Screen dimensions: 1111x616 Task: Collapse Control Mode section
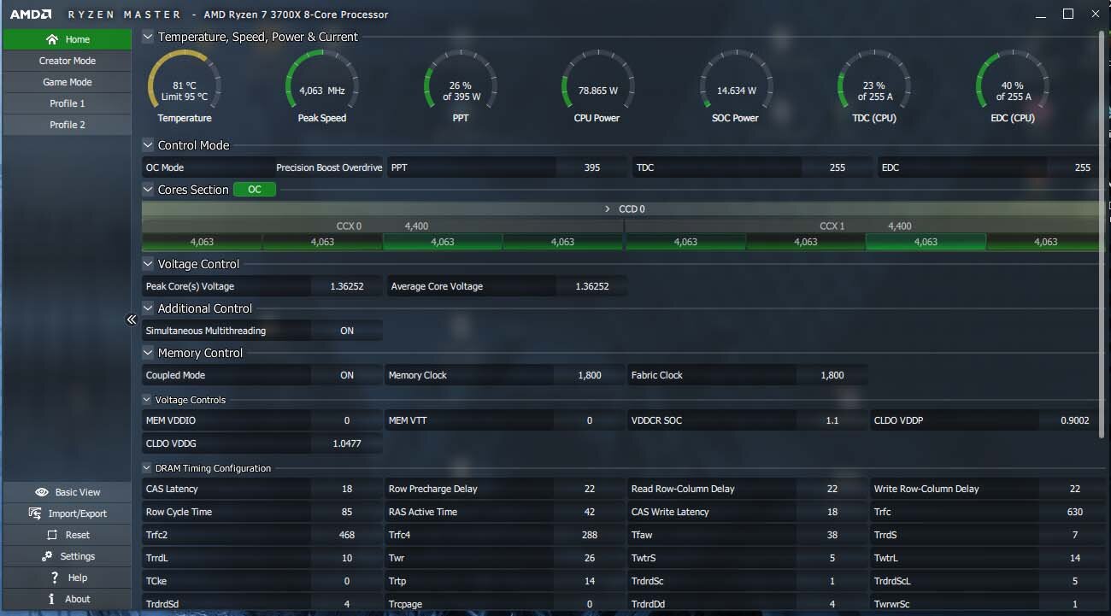point(148,145)
